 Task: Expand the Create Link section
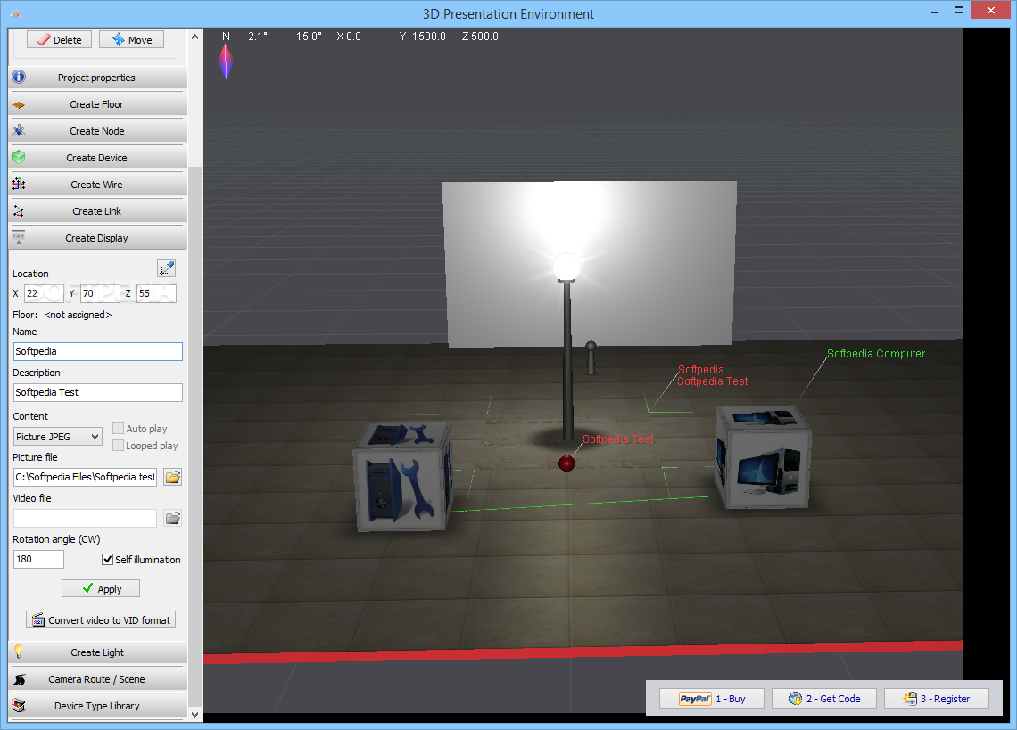pyautogui.click(x=97, y=211)
